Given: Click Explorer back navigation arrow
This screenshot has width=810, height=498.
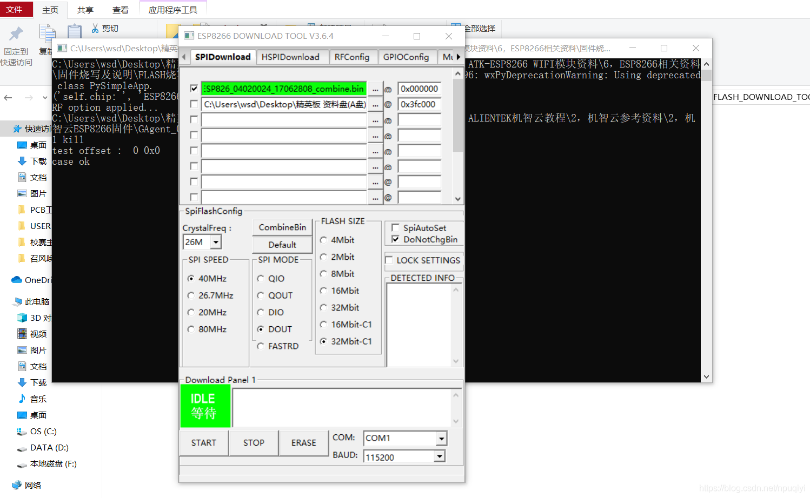Looking at the screenshot, I should 8,98.
